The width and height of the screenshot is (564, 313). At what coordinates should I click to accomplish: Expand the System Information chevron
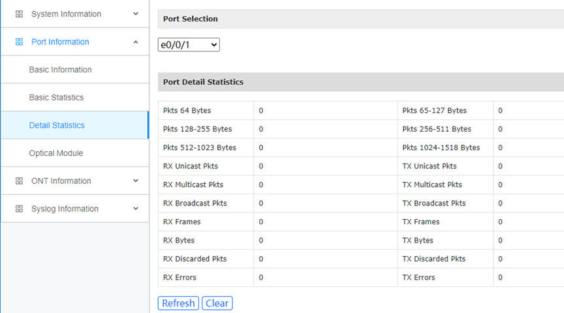pyautogui.click(x=136, y=14)
